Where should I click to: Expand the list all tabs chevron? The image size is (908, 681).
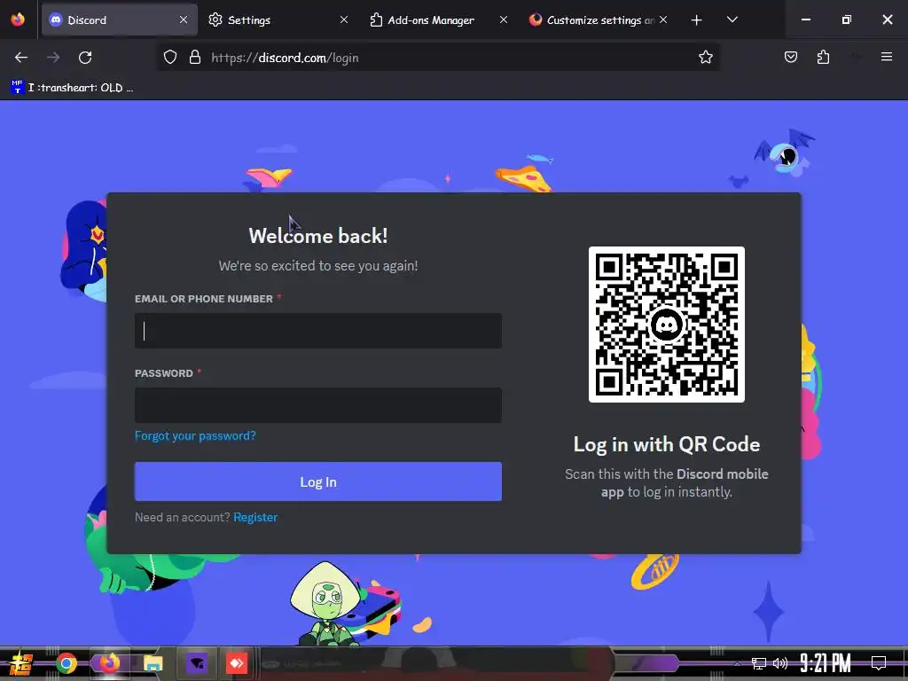pyautogui.click(x=732, y=20)
